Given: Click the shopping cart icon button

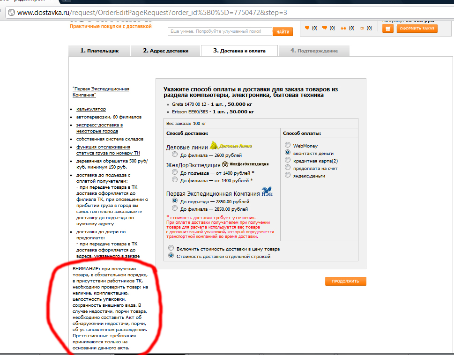Looking at the screenshot, I should pyautogui.click(x=387, y=29).
